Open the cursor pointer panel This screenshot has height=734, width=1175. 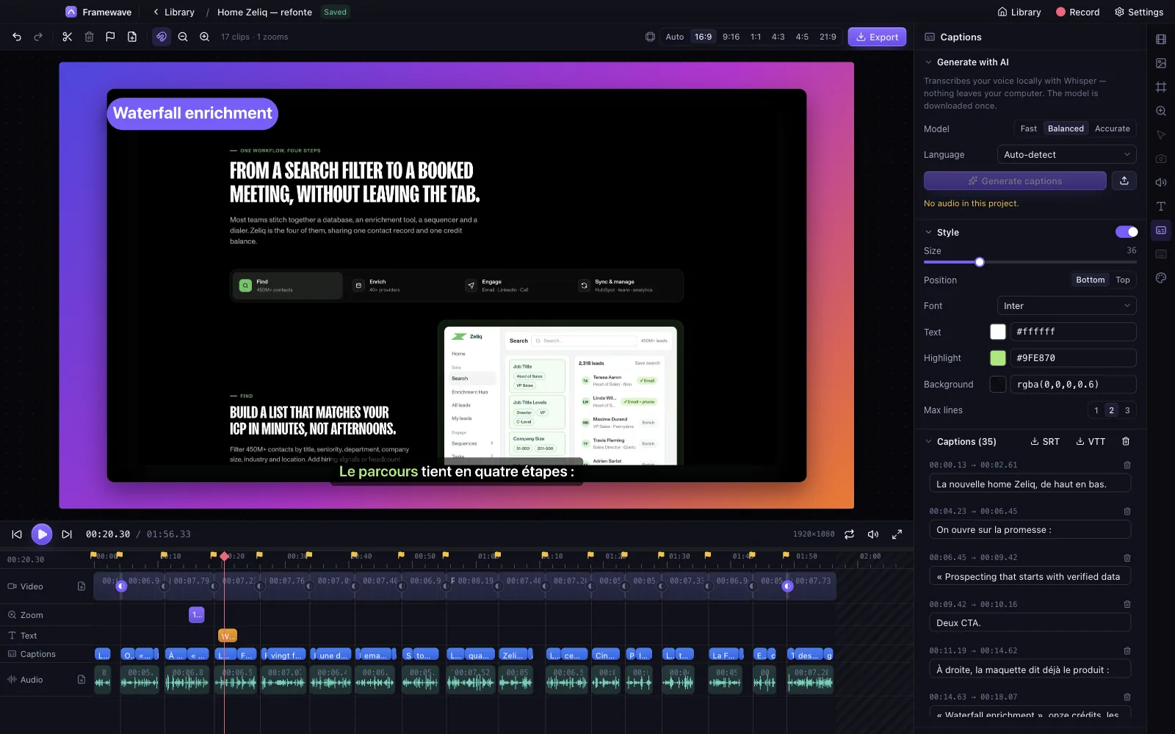point(1161,135)
